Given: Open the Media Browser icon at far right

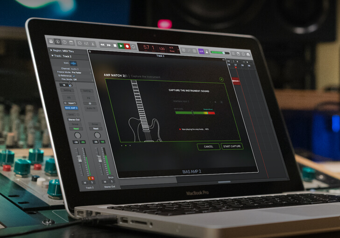Looking at the screenshot, I should click(248, 55).
